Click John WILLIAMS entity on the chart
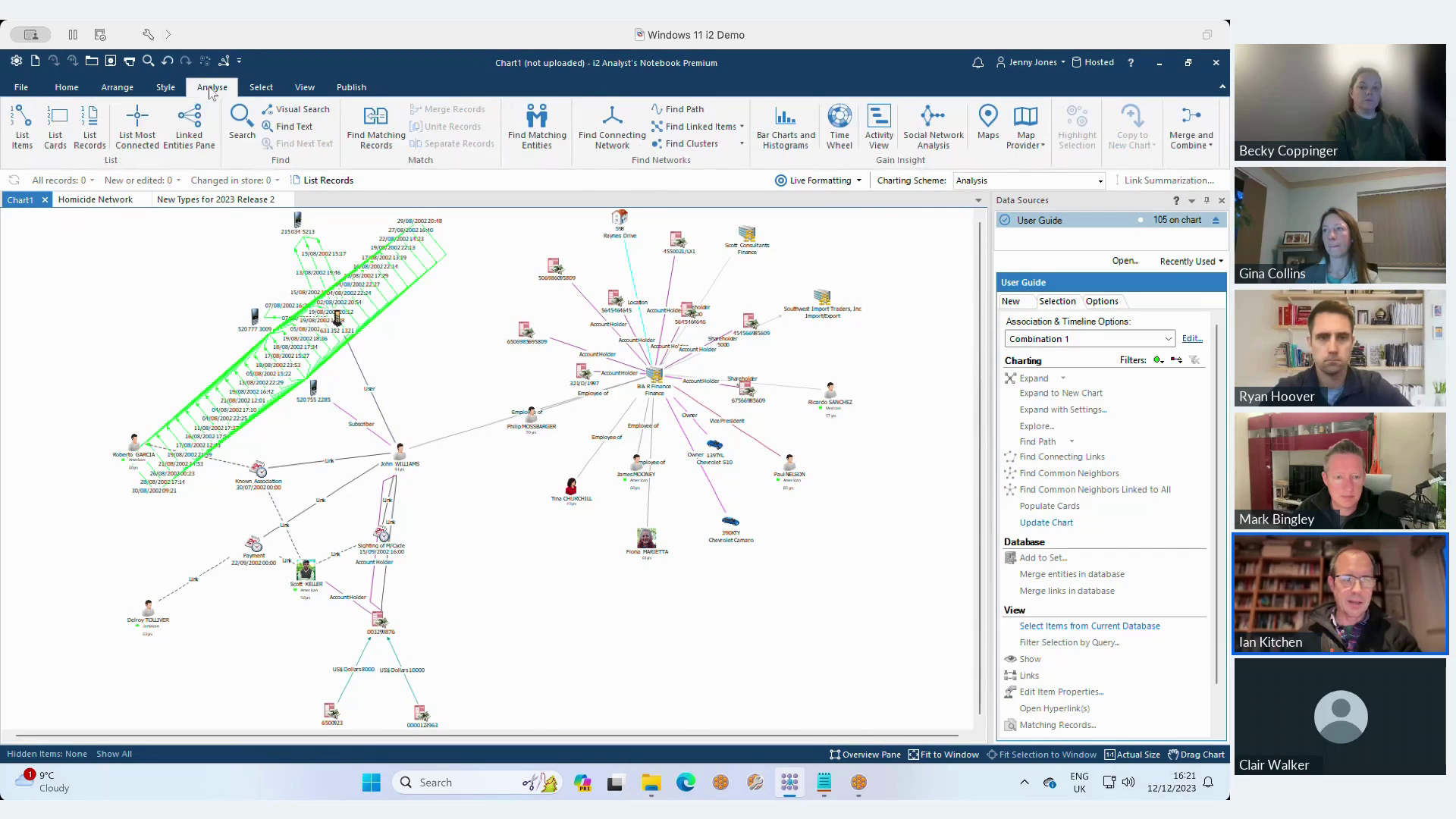 pos(400,454)
